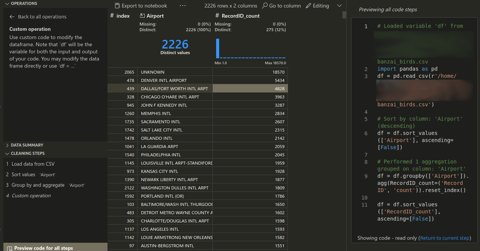480x251 pixels.
Task: Select the SALT LAKE CITY INTL cell
Action: click(175, 130)
